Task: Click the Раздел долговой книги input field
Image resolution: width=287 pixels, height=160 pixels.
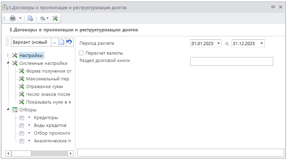Action: click(x=232, y=62)
